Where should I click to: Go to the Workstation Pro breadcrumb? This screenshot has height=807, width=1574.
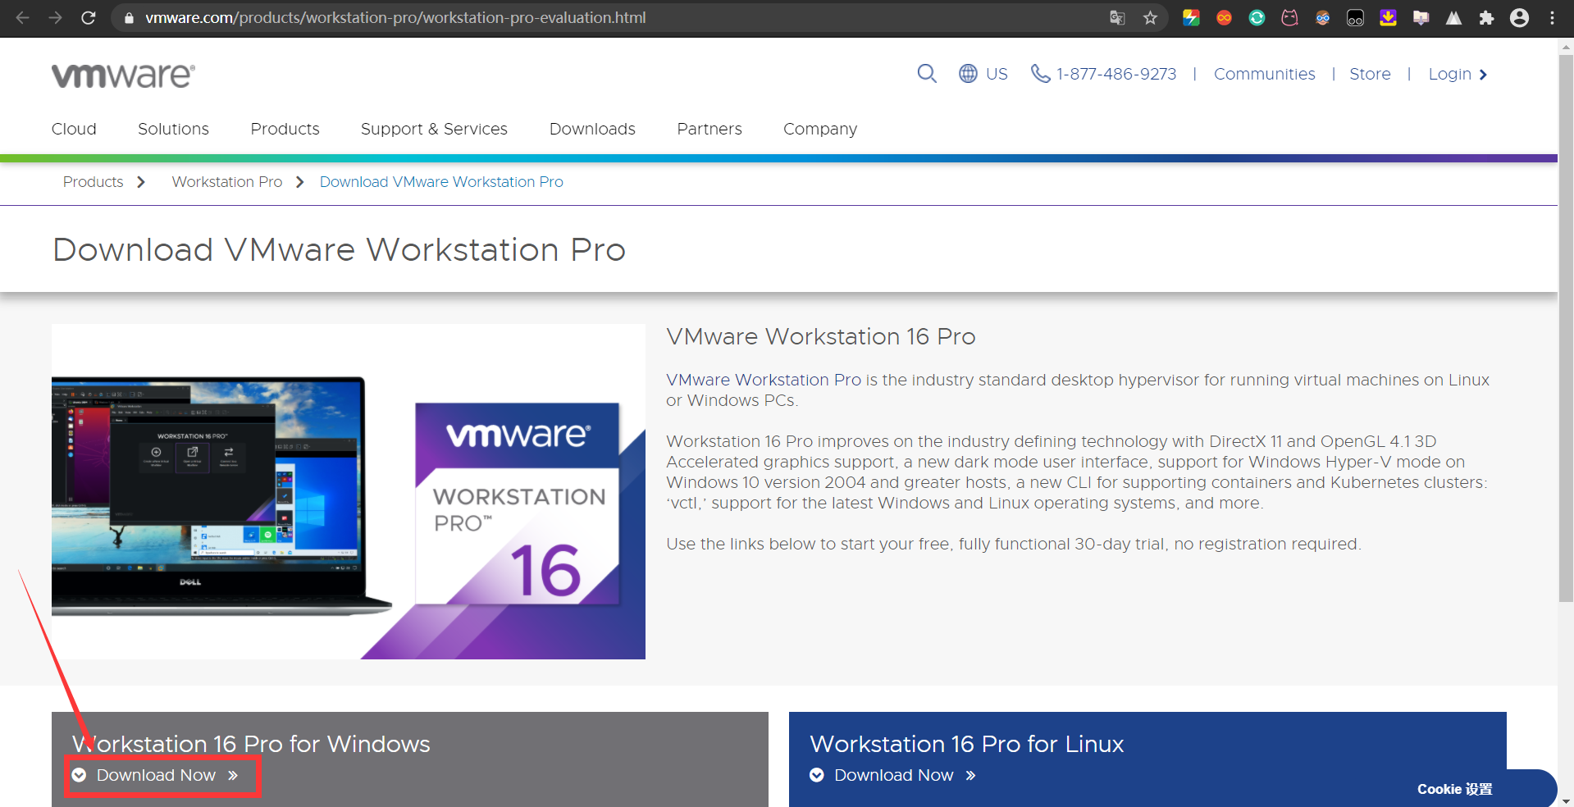click(x=227, y=182)
